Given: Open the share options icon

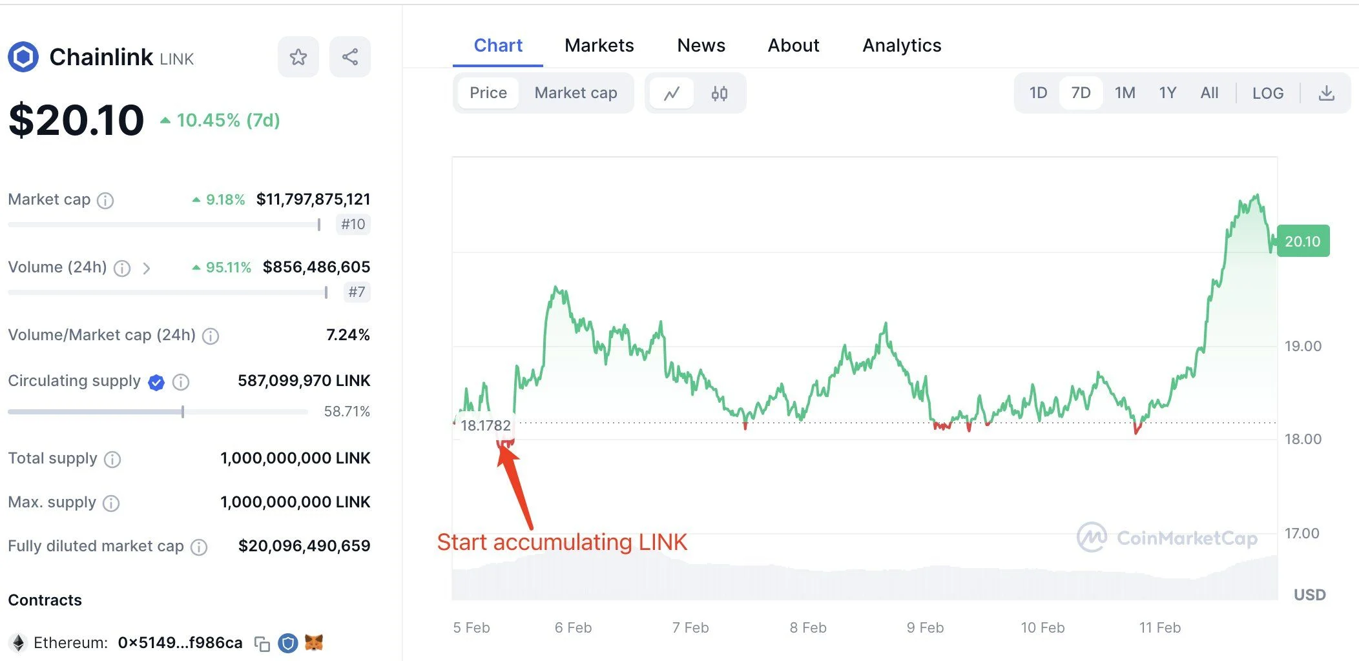Looking at the screenshot, I should tap(349, 57).
